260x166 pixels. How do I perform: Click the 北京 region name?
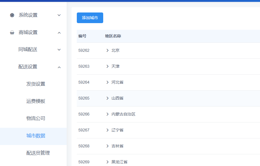coord(115,50)
